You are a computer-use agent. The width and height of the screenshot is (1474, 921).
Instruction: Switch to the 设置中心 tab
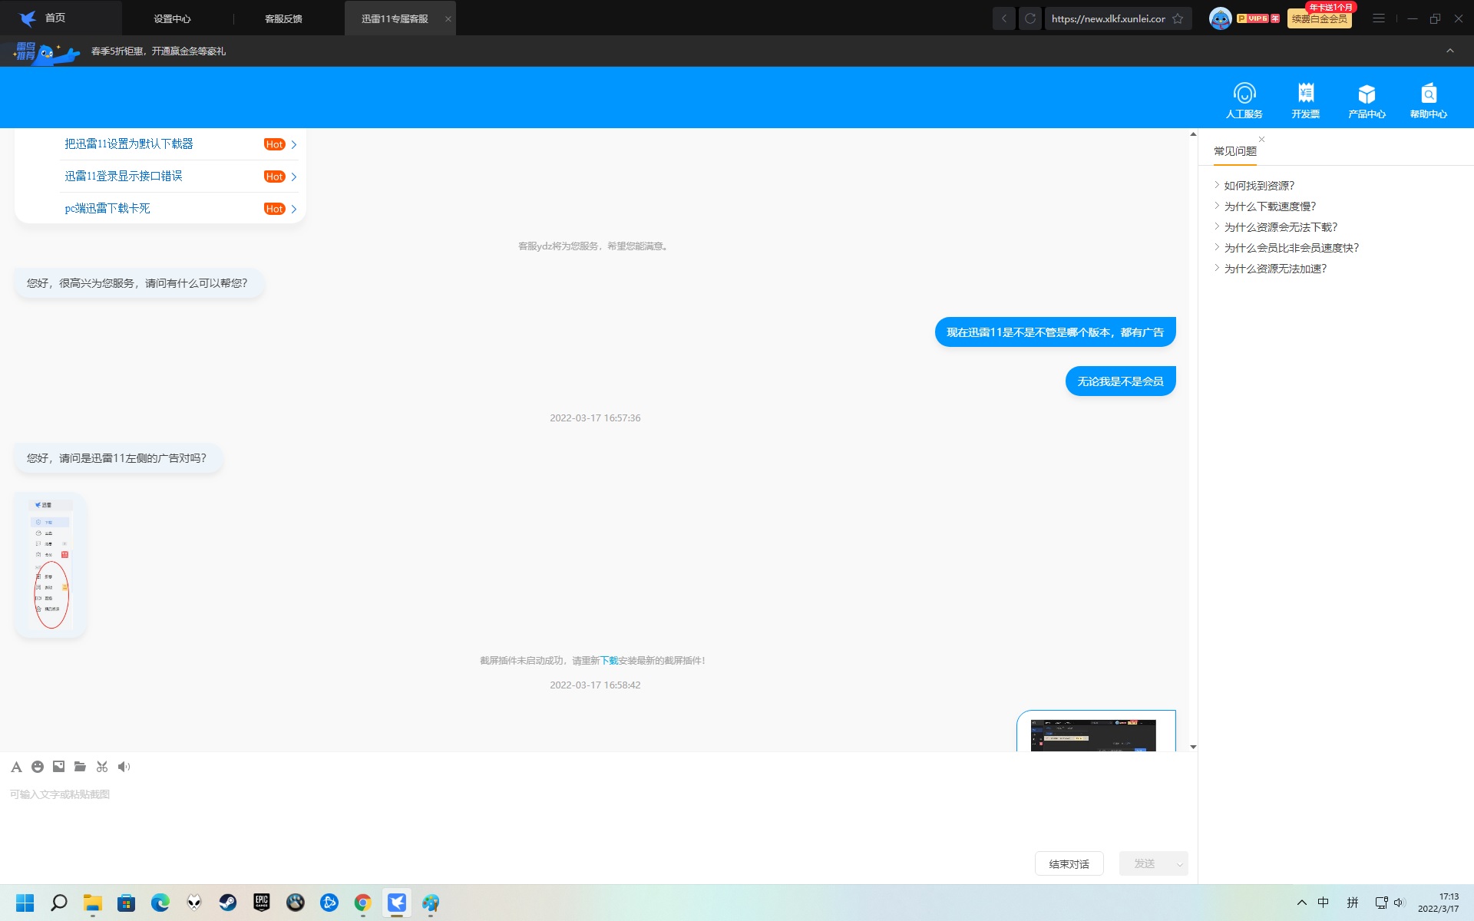pos(172,18)
